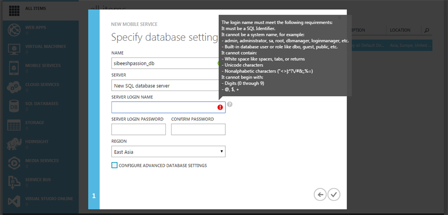Open the HDInsight elephant icon
The height and width of the screenshot is (215, 448).
coord(14,144)
